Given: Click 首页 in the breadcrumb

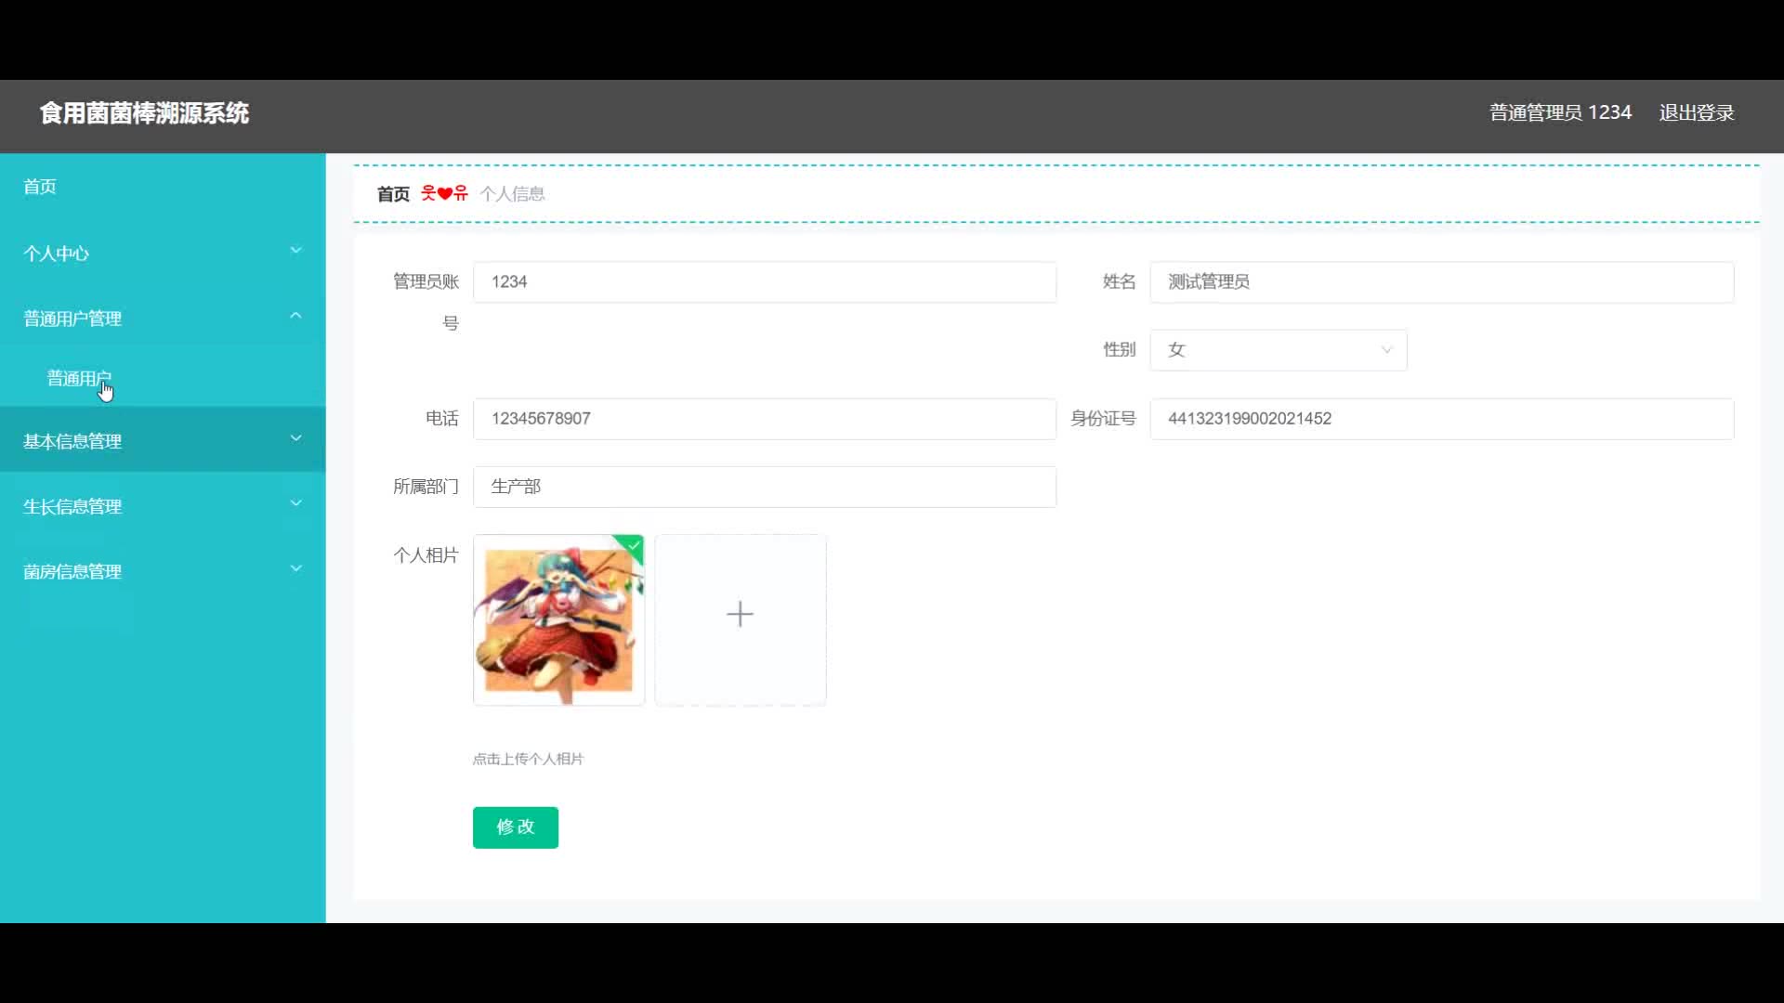Looking at the screenshot, I should point(393,194).
